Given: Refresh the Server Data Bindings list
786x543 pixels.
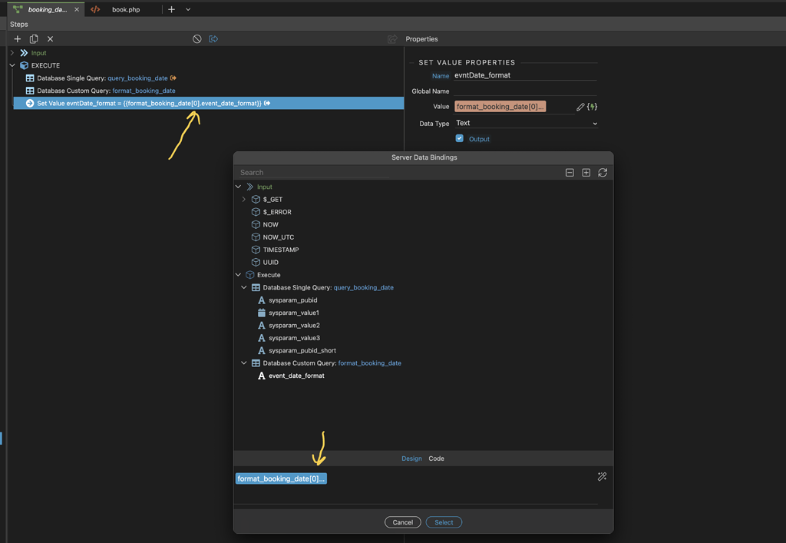Looking at the screenshot, I should 603,173.
